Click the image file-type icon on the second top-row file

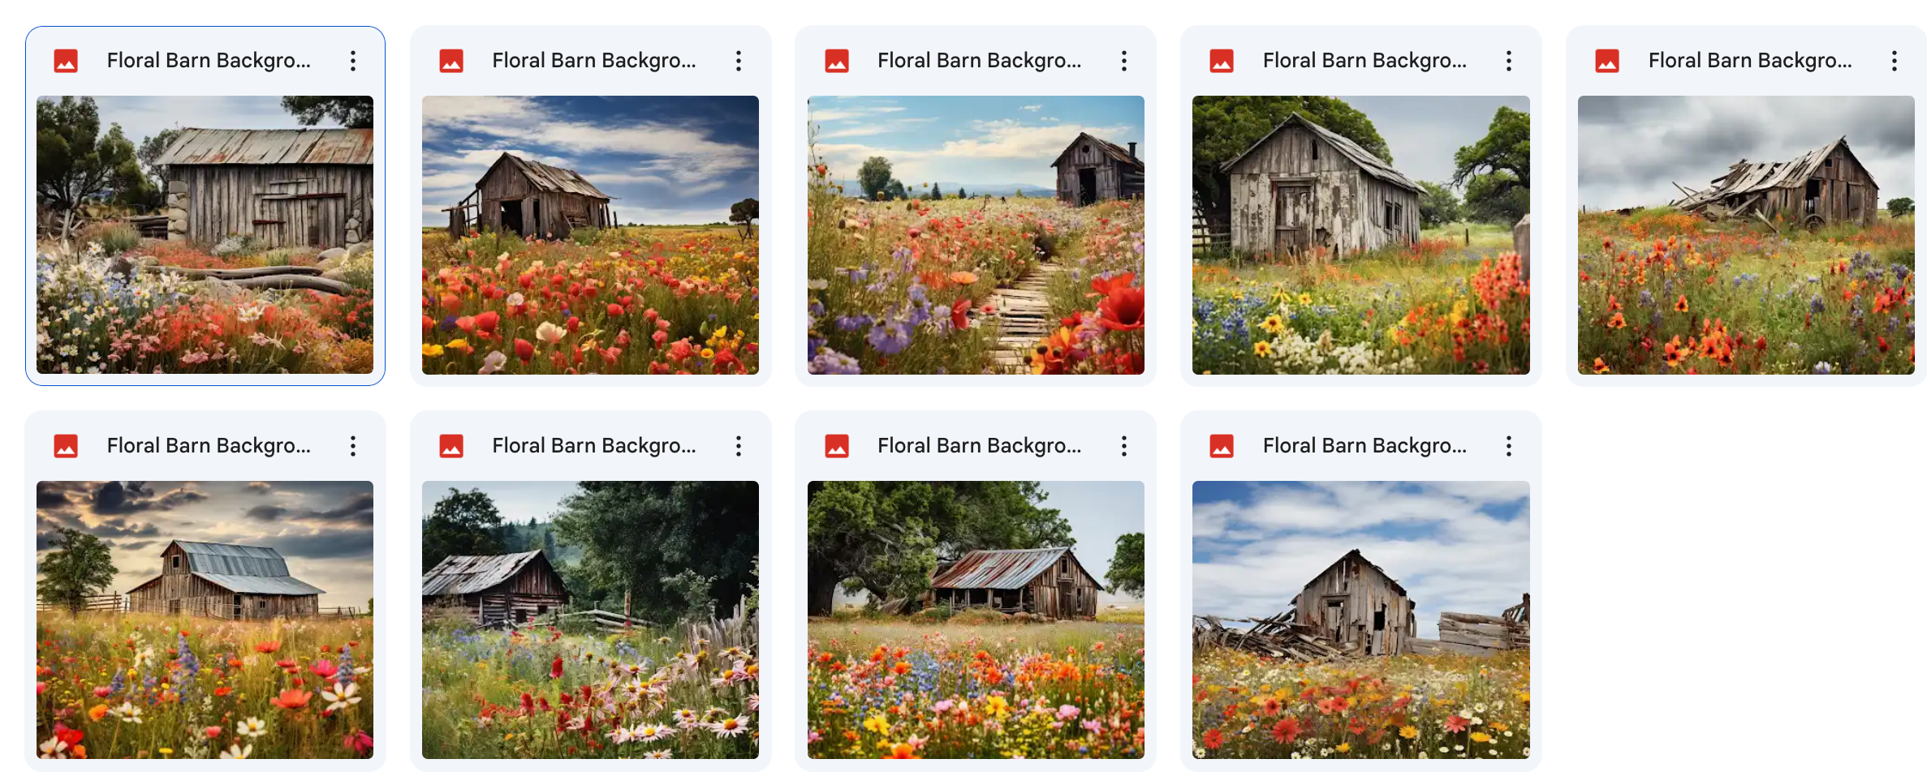pyautogui.click(x=451, y=60)
